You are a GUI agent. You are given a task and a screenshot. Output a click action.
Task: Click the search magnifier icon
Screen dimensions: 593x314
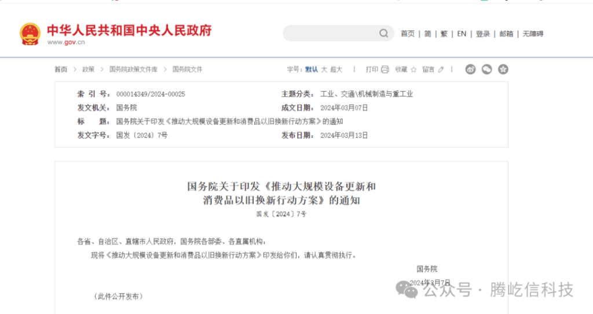384,34
